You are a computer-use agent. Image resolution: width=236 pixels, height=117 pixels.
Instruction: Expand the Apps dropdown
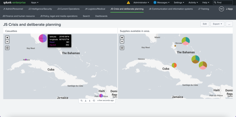[35, 2]
